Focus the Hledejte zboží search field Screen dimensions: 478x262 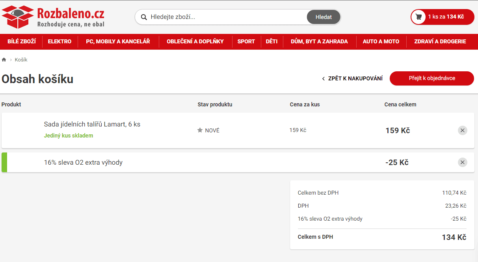point(225,17)
